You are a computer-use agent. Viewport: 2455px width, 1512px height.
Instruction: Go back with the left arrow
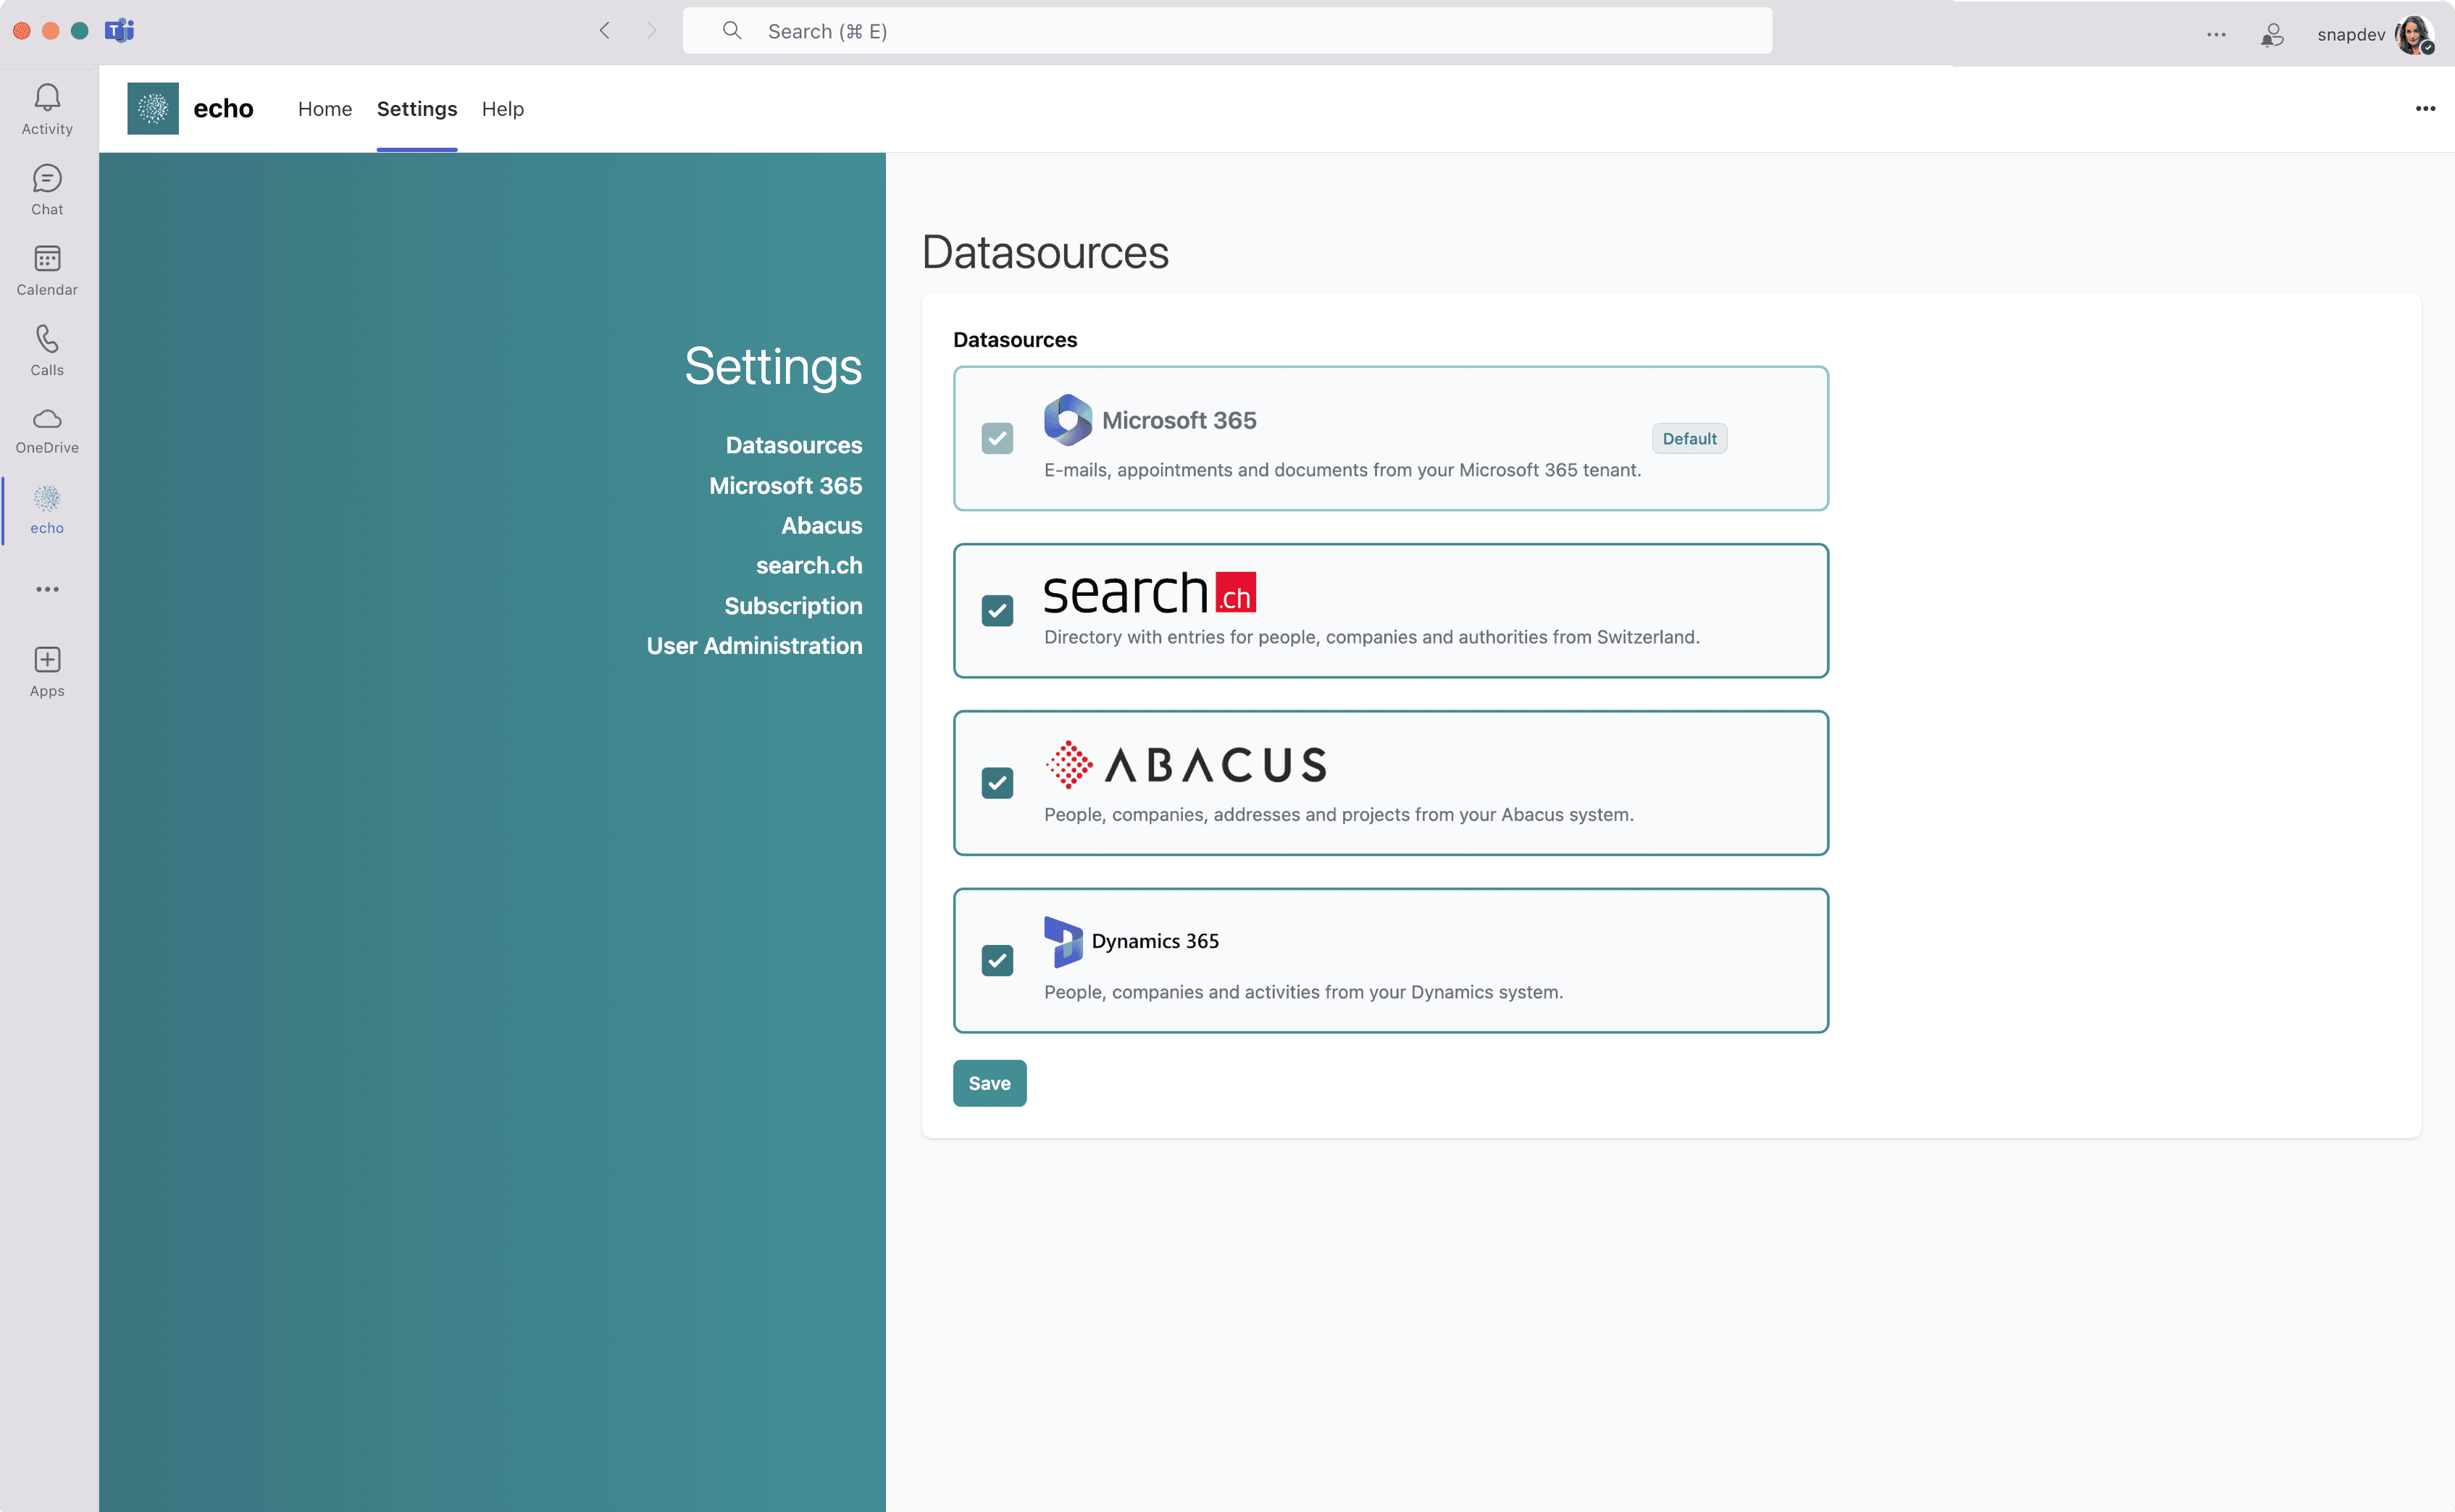pos(604,31)
